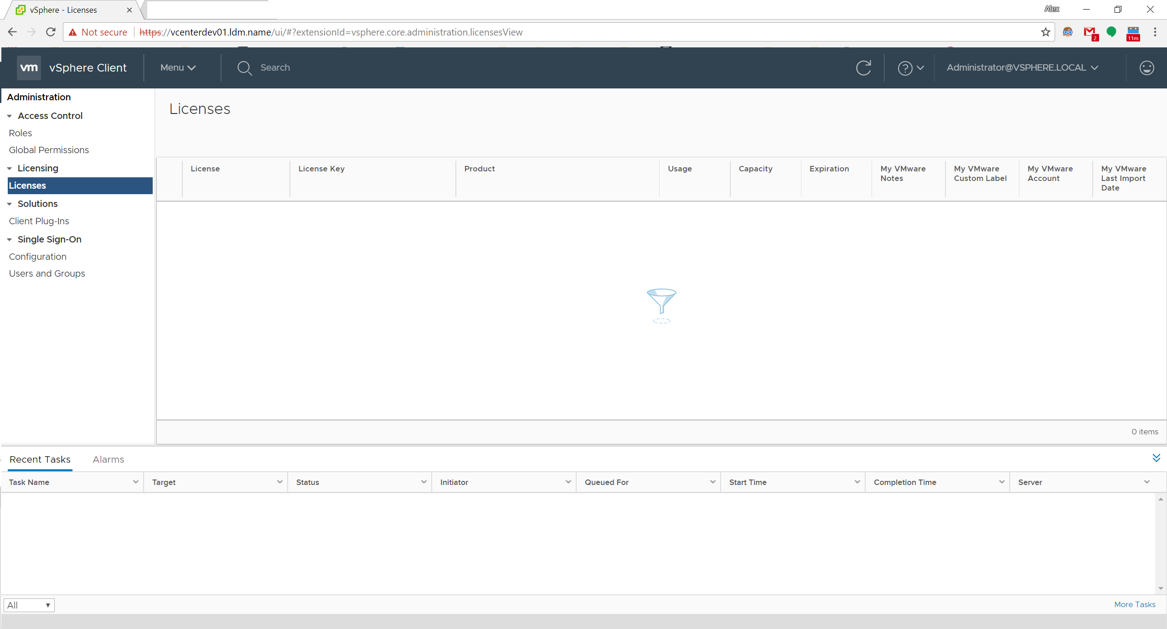
Task: Navigate back with the browser back arrow
Action: coord(12,32)
